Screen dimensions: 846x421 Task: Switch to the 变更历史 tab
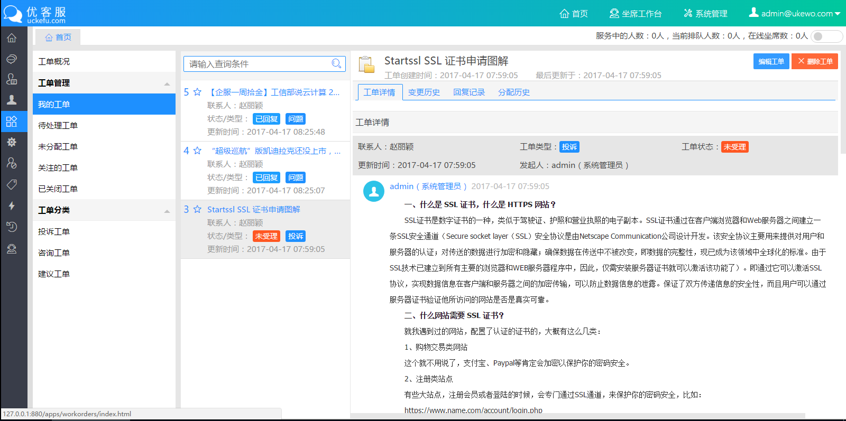pyautogui.click(x=424, y=92)
